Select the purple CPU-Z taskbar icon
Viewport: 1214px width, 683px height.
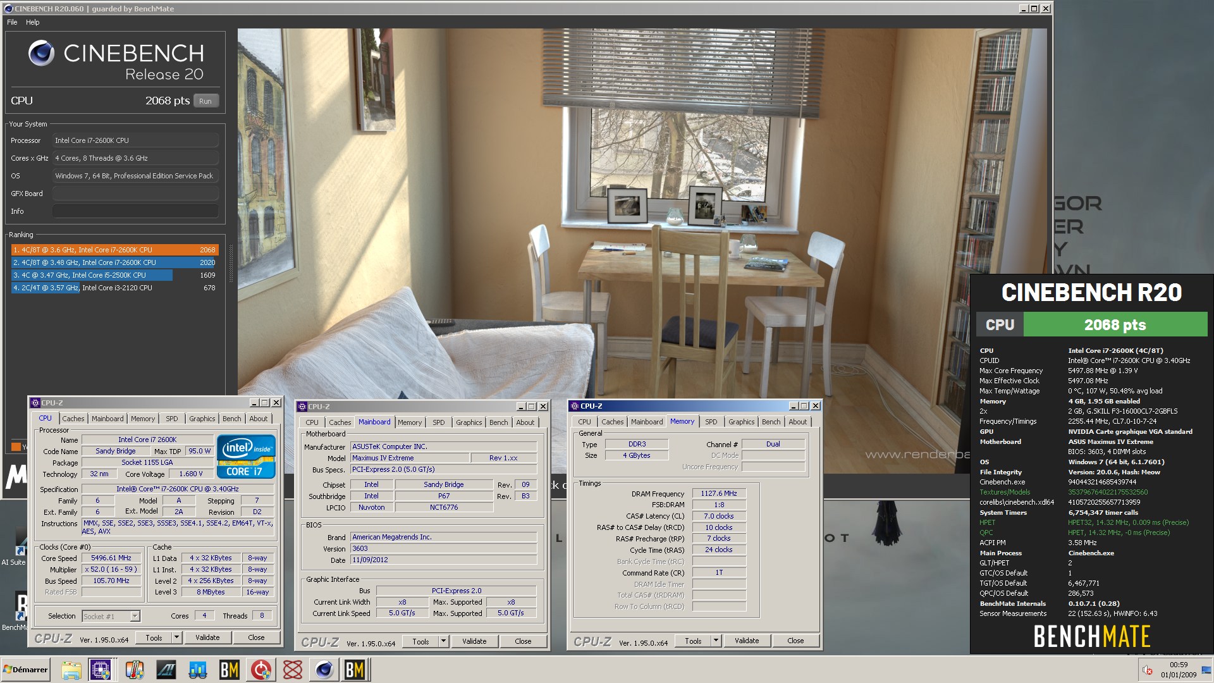[x=101, y=670]
